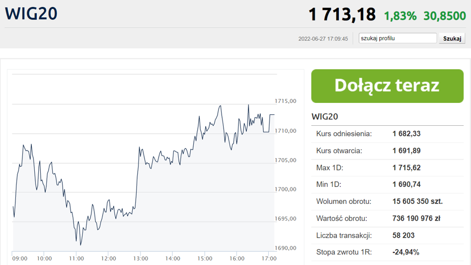Click the 1700,00 chart axis label

(x=285, y=189)
